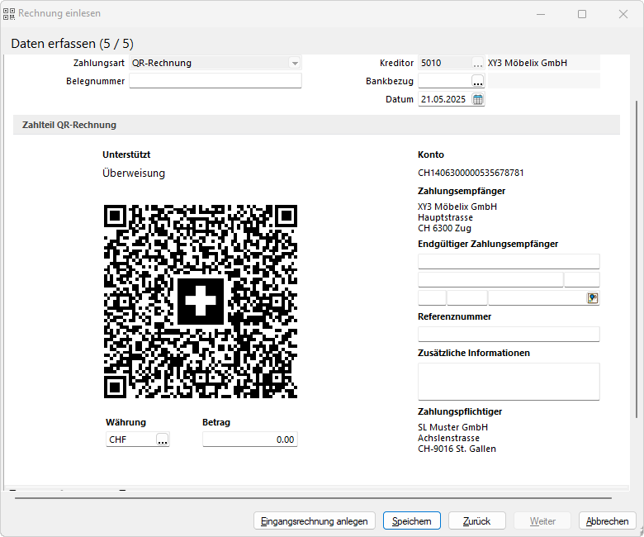Open Bankbezug lookup ellipsis button
Image resolution: width=644 pixels, height=537 pixels.
pos(478,81)
